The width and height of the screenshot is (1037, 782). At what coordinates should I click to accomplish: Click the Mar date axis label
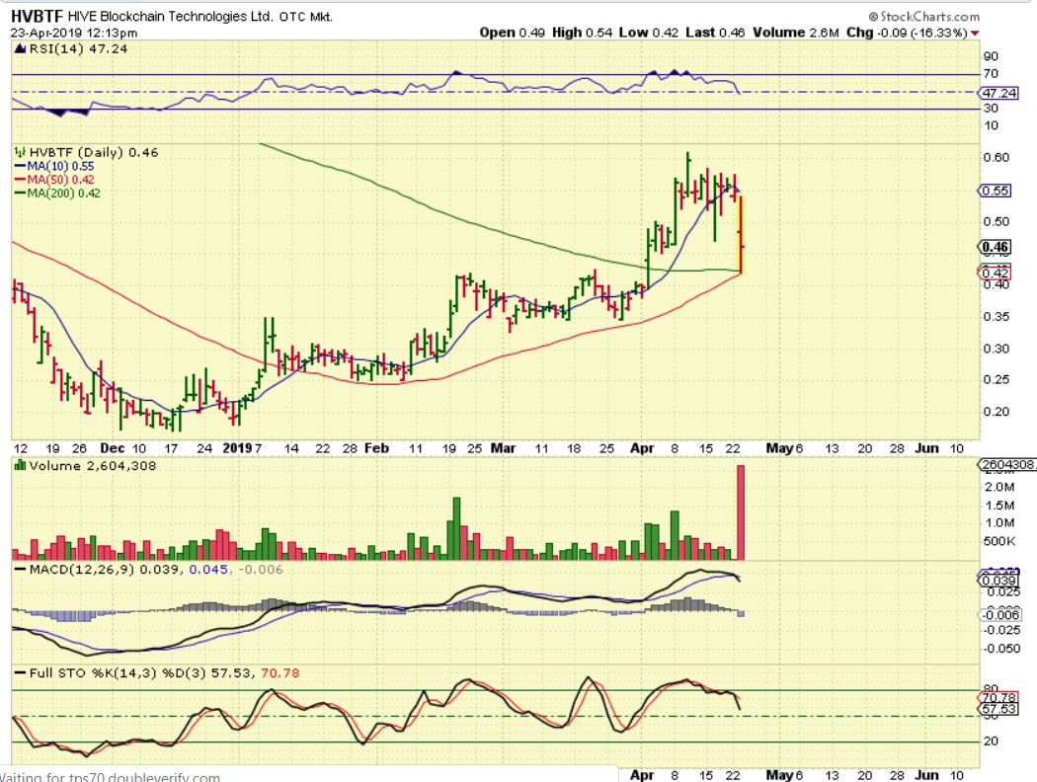pyautogui.click(x=504, y=448)
